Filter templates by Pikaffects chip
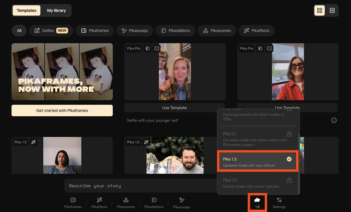Viewport: 351px width, 212px height. click(x=257, y=31)
